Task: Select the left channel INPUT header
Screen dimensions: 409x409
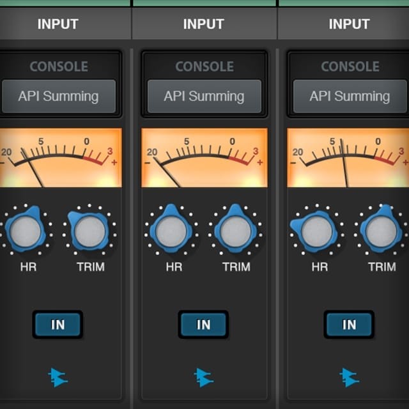Action: [58, 24]
